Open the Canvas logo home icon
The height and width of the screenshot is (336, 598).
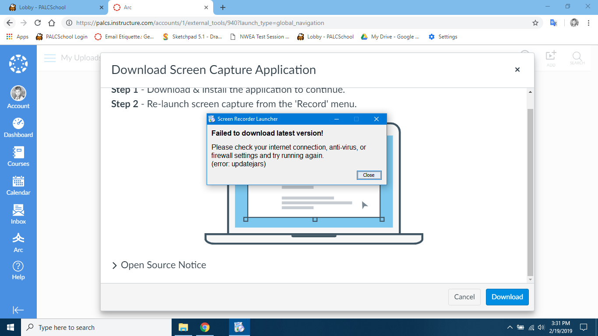pos(18,64)
